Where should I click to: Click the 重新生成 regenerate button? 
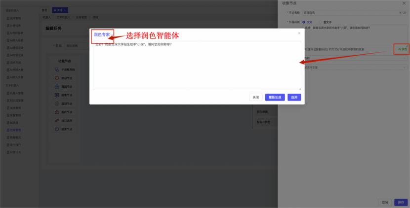[275, 98]
